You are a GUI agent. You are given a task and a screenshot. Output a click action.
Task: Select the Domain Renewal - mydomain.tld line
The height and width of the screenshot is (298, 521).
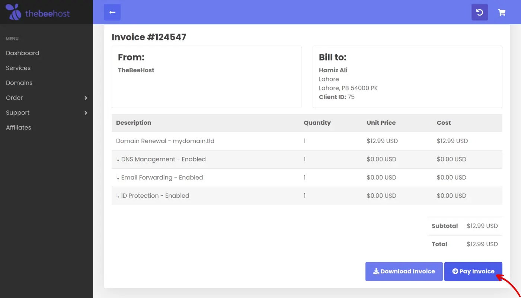[165, 141]
